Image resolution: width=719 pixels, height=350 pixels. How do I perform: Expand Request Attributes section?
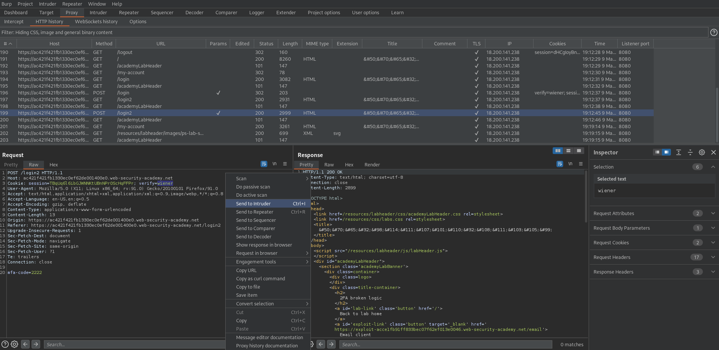click(x=713, y=213)
